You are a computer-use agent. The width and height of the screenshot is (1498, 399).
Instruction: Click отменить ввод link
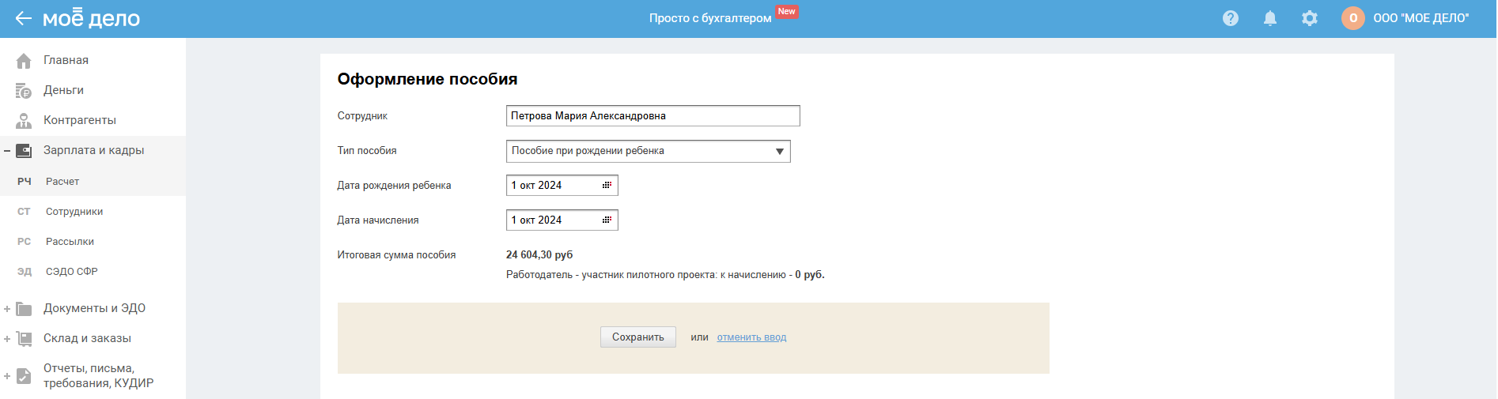click(751, 337)
